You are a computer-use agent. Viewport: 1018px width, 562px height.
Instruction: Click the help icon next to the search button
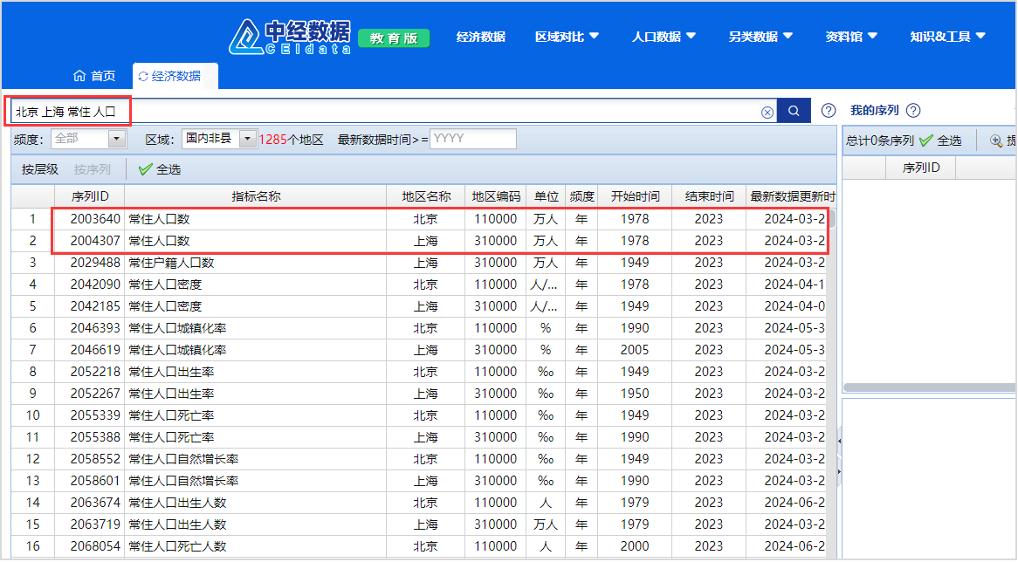coord(829,111)
